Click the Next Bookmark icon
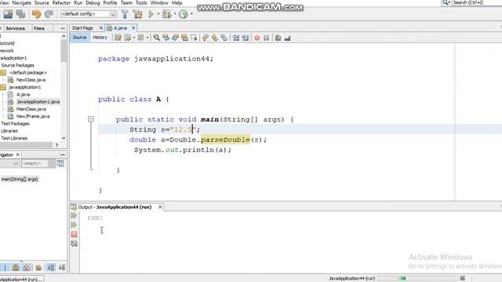Image resolution: width=502 pixels, height=282 pixels. [x=214, y=38]
